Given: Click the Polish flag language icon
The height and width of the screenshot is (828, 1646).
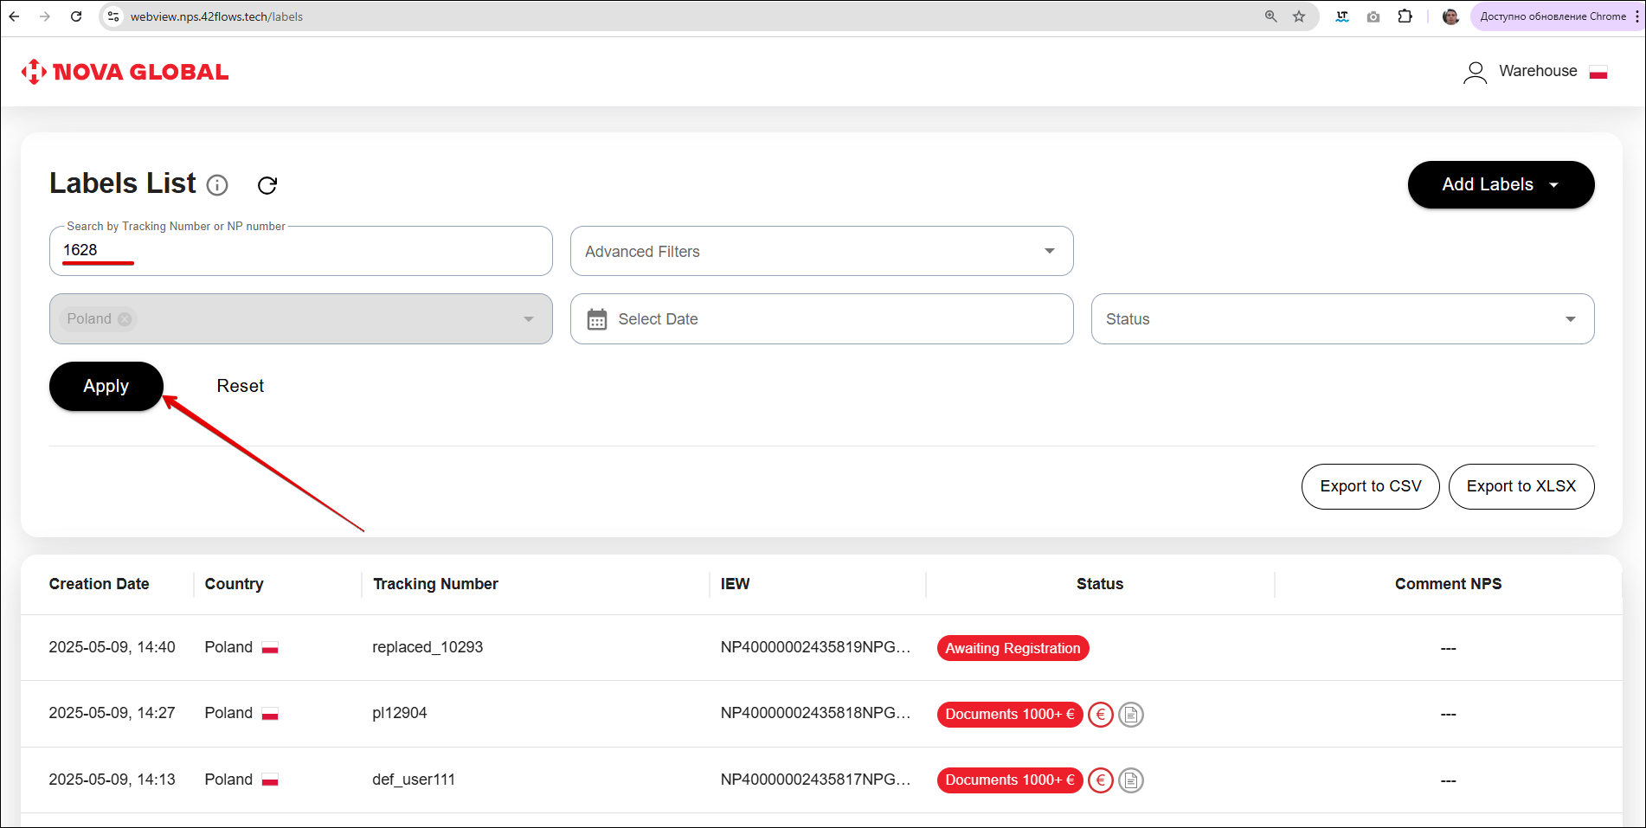Looking at the screenshot, I should click(x=1598, y=73).
